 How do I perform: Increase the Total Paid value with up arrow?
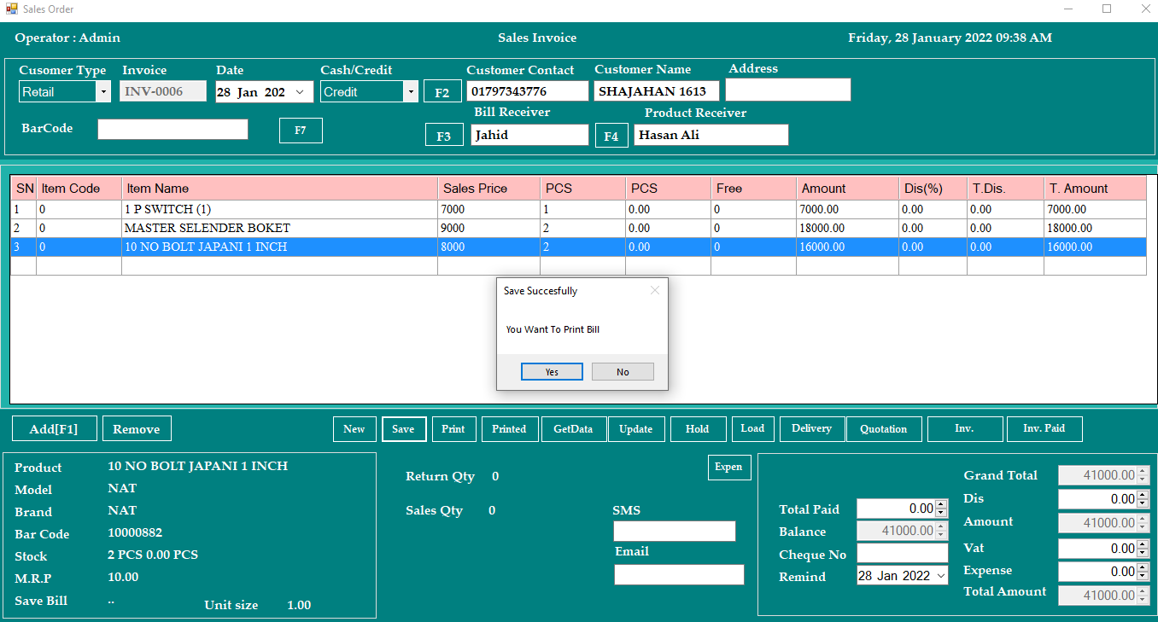pyautogui.click(x=941, y=504)
